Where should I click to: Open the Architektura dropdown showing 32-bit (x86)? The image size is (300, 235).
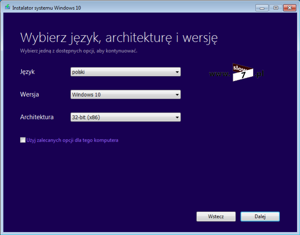pyautogui.click(x=126, y=117)
